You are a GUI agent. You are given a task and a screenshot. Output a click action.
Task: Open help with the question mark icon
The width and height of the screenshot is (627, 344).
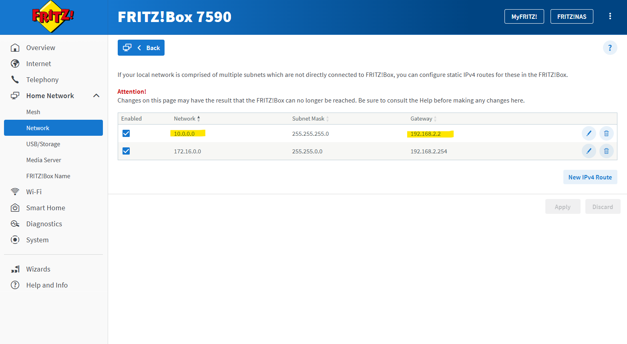pos(610,48)
